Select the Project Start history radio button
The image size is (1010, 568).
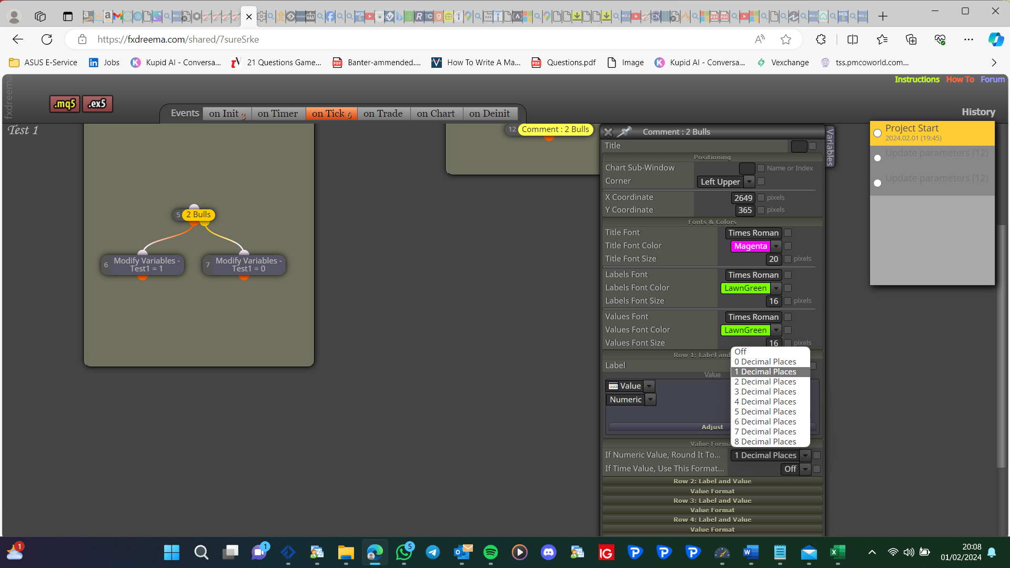click(x=877, y=134)
